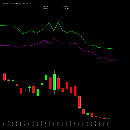Click the 20 Aug date label
This screenshot has width=130, height=130.
25,124
